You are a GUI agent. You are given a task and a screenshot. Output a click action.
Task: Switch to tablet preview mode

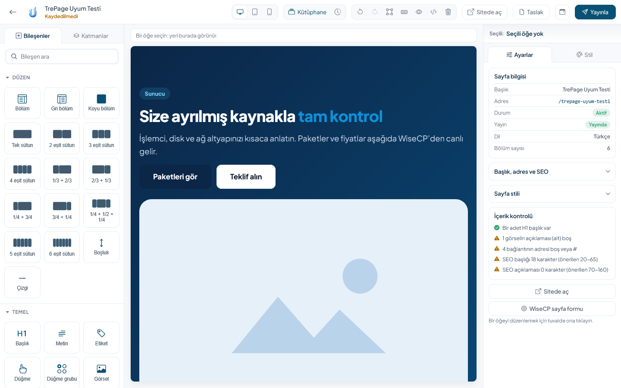(255, 12)
